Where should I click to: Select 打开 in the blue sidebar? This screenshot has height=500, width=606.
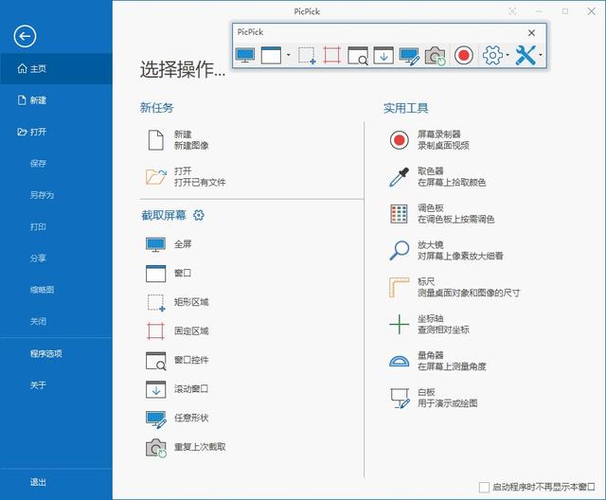point(56,133)
